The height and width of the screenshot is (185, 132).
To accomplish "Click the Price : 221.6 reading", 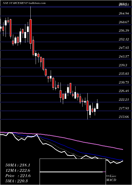I will [x=18, y=176].
